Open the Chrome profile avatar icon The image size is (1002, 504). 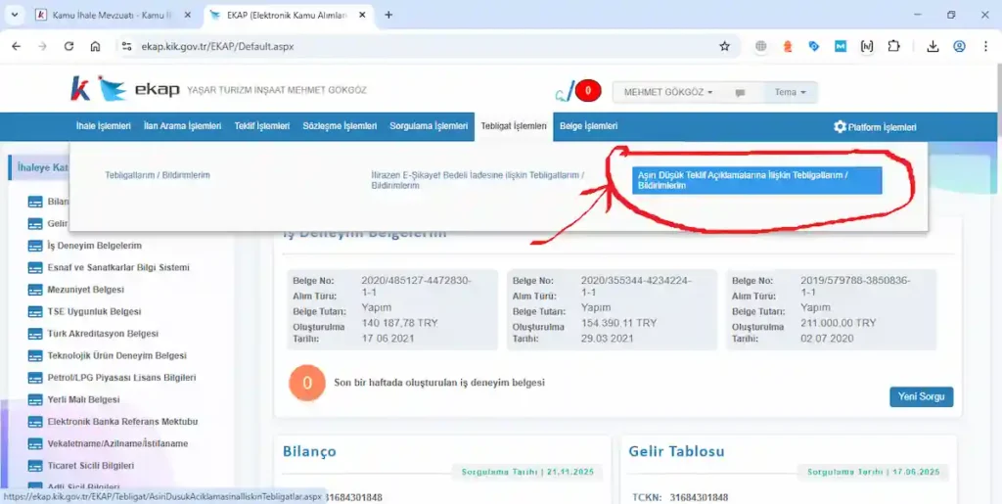959,46
